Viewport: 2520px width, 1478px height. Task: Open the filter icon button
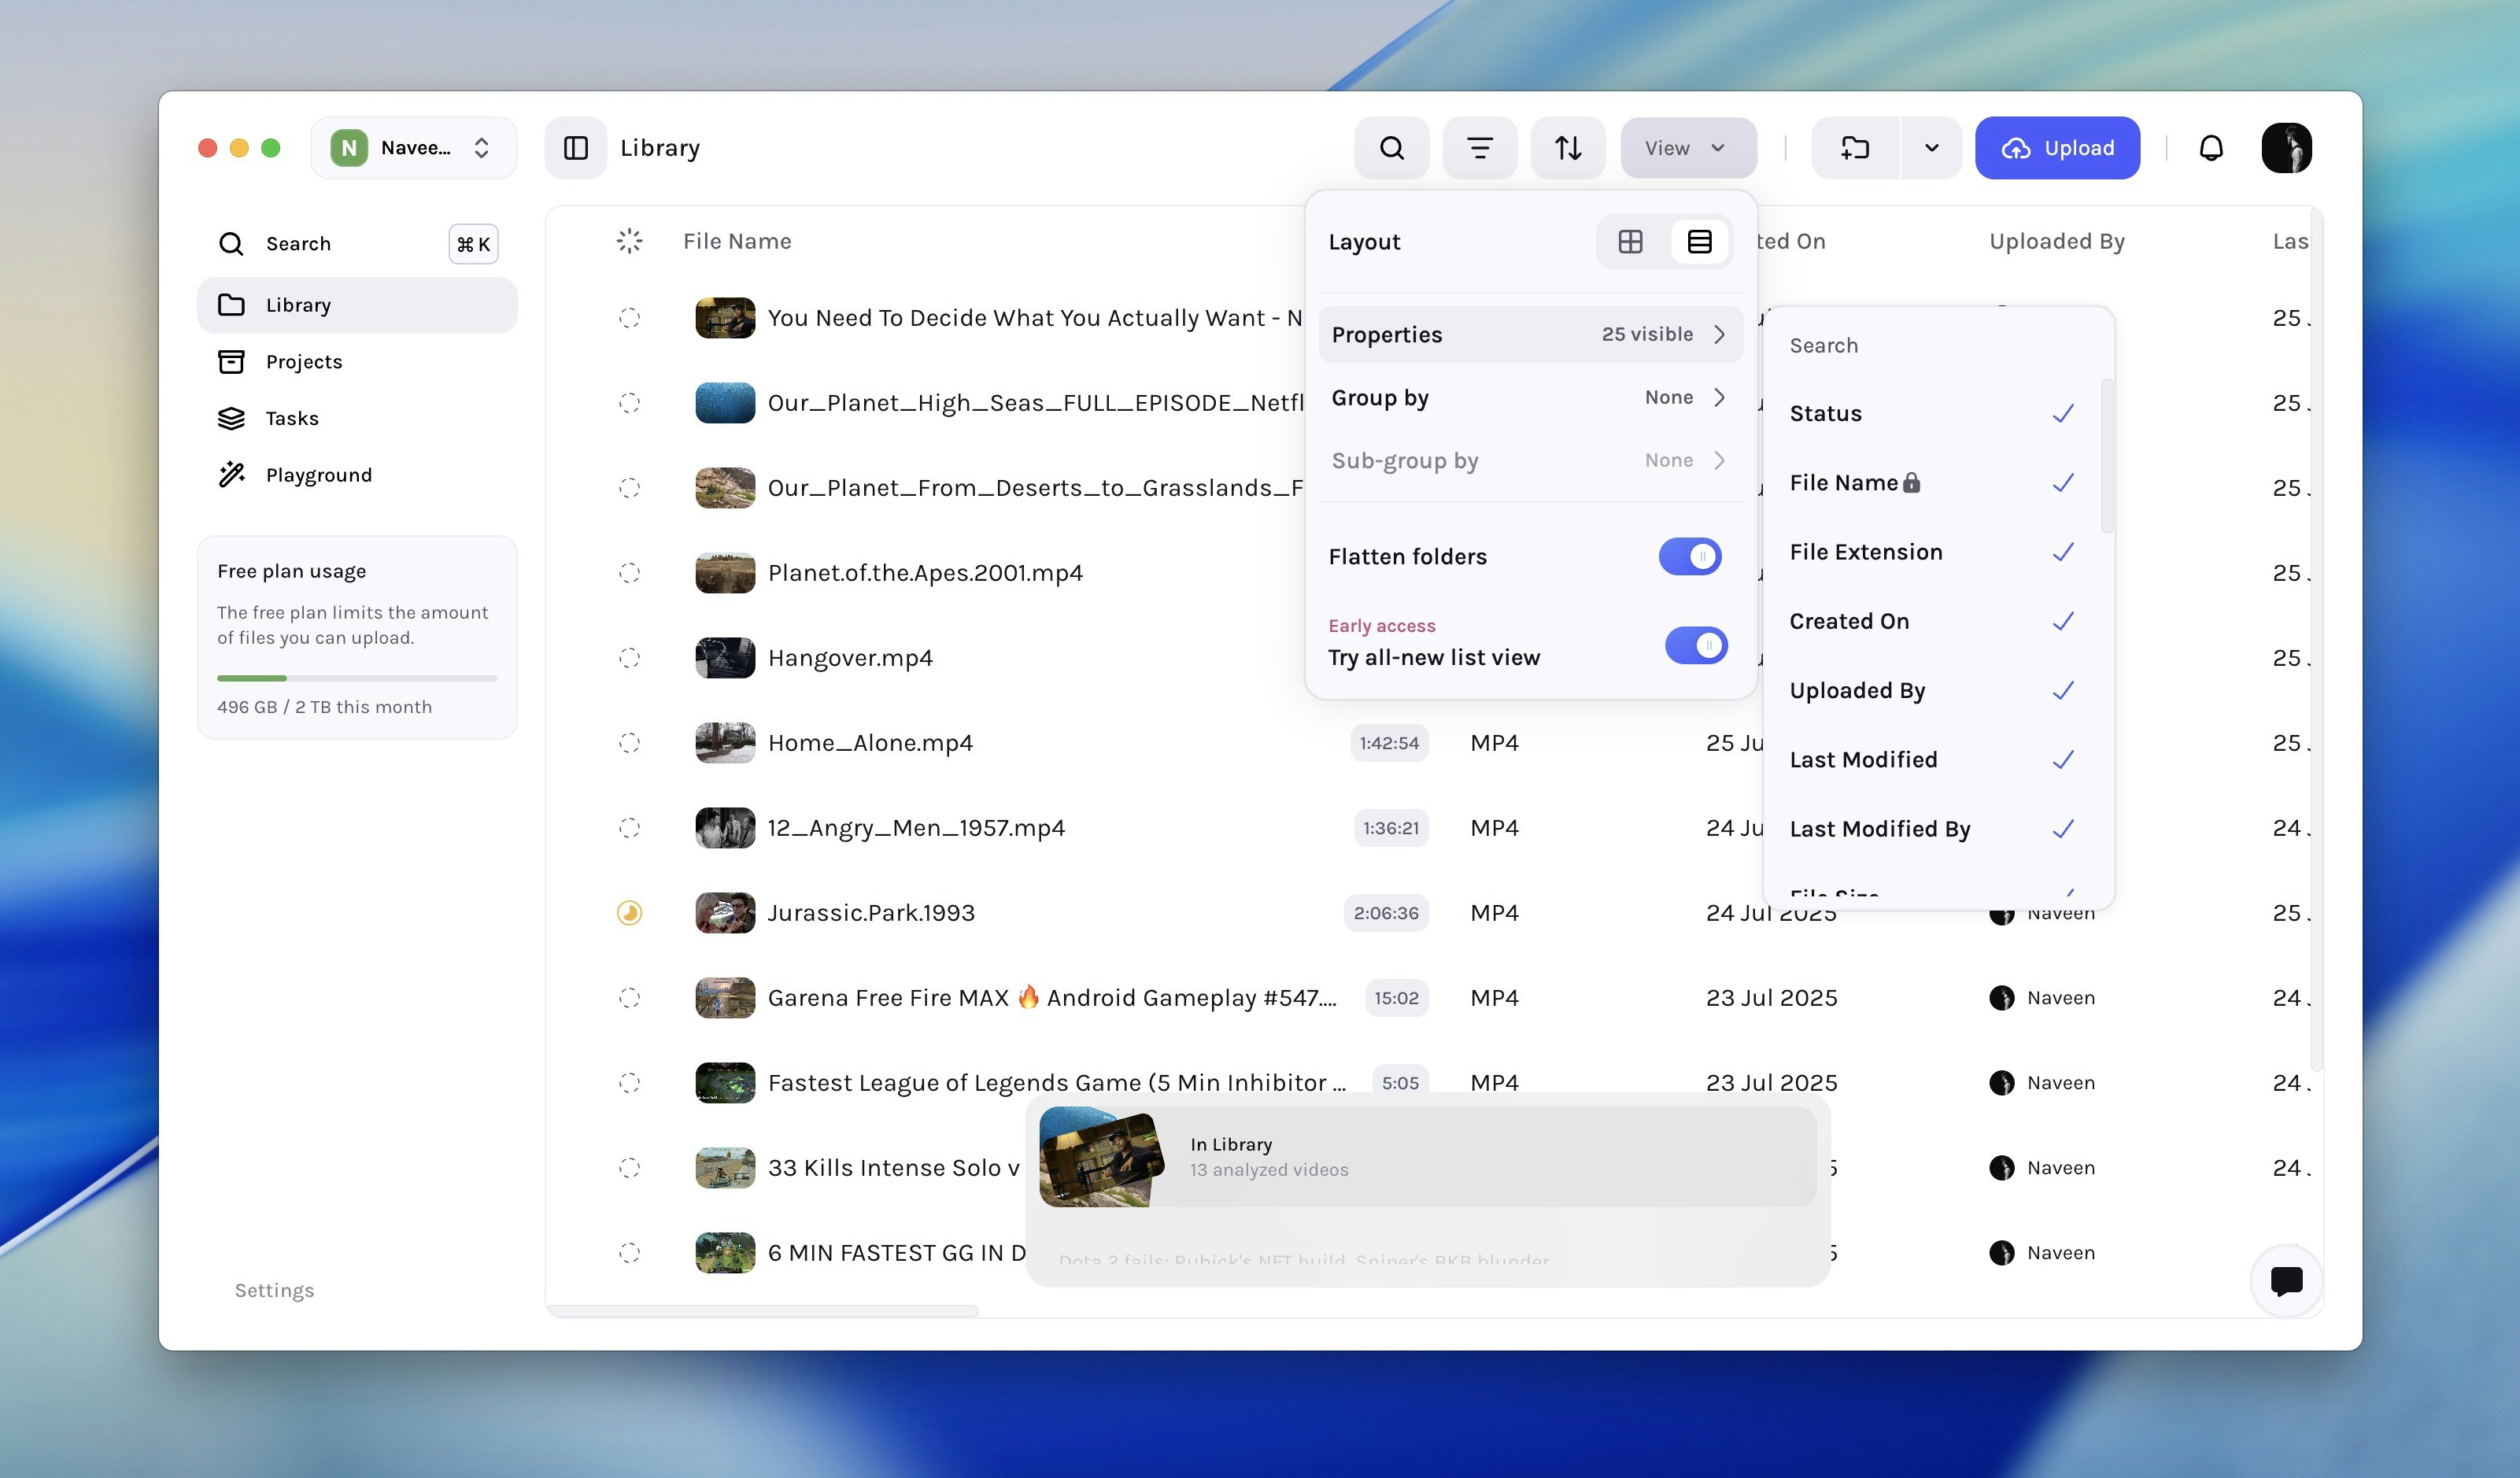pos(1479,148)
